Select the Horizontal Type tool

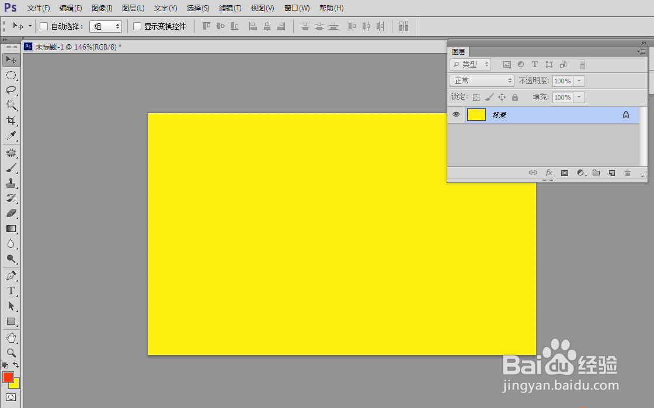tap(11, 291)
